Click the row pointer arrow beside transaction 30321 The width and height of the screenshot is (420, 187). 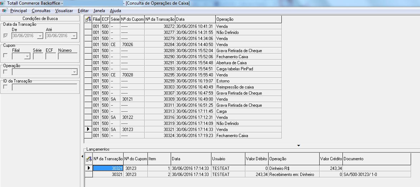88,129
